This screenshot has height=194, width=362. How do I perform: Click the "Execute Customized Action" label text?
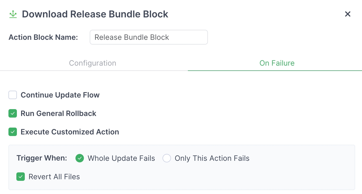point(70,132)
